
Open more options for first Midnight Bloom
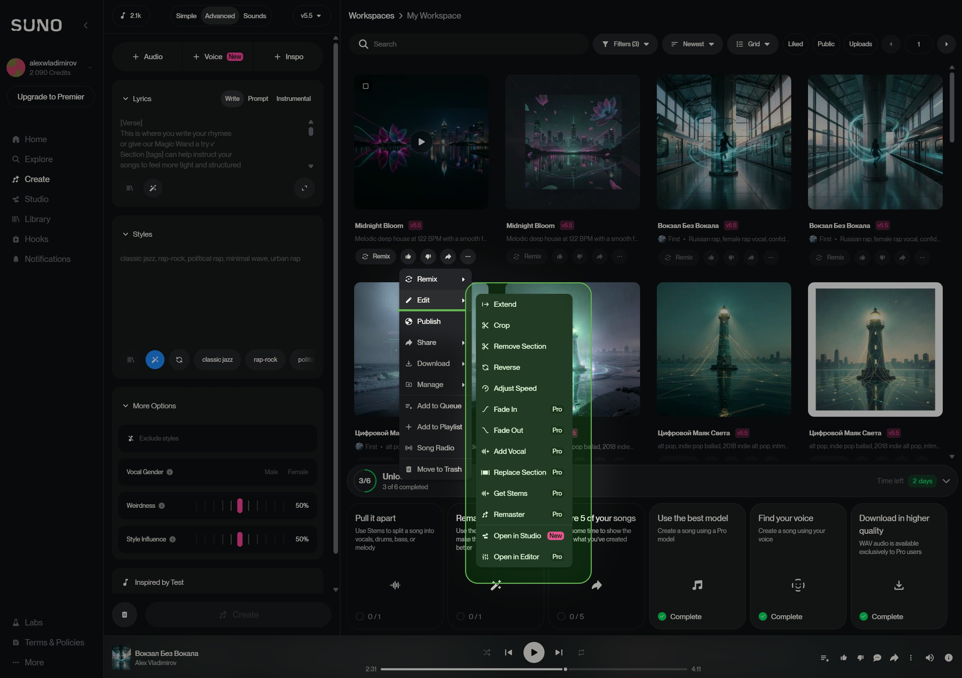click(x=468, y=256)
